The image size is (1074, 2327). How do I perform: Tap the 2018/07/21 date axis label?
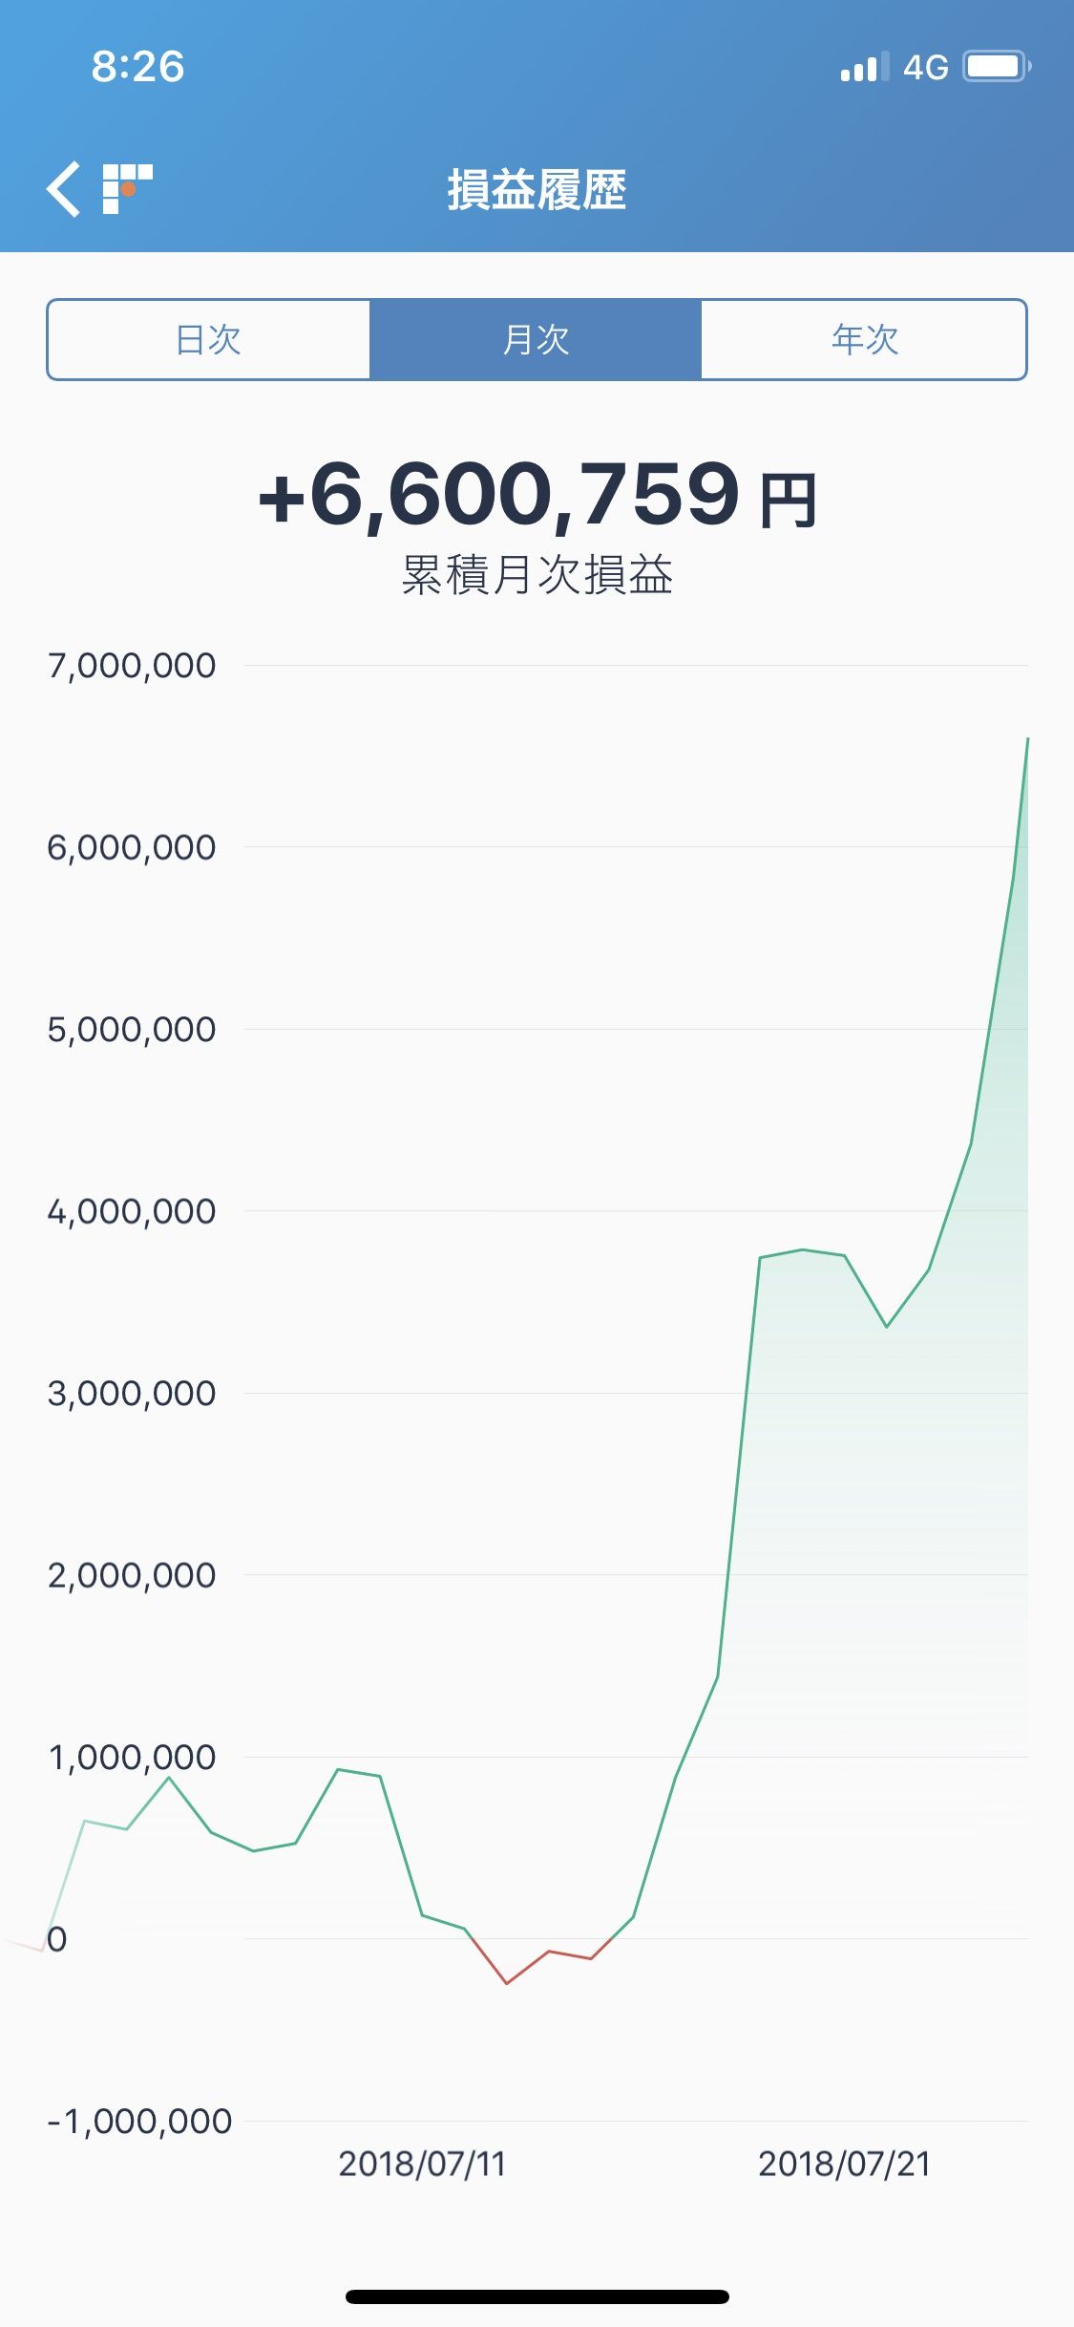coord(844,2164)
